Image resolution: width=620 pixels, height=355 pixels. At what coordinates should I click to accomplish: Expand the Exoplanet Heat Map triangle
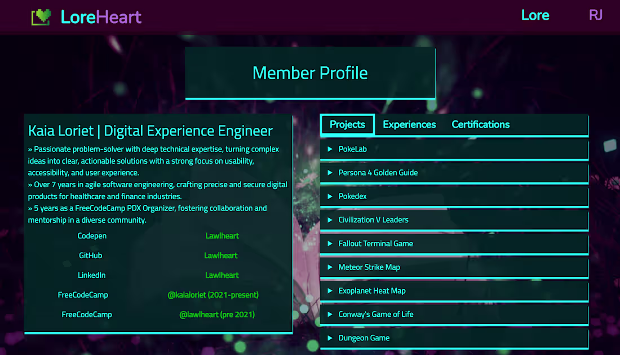coord(330,291)
